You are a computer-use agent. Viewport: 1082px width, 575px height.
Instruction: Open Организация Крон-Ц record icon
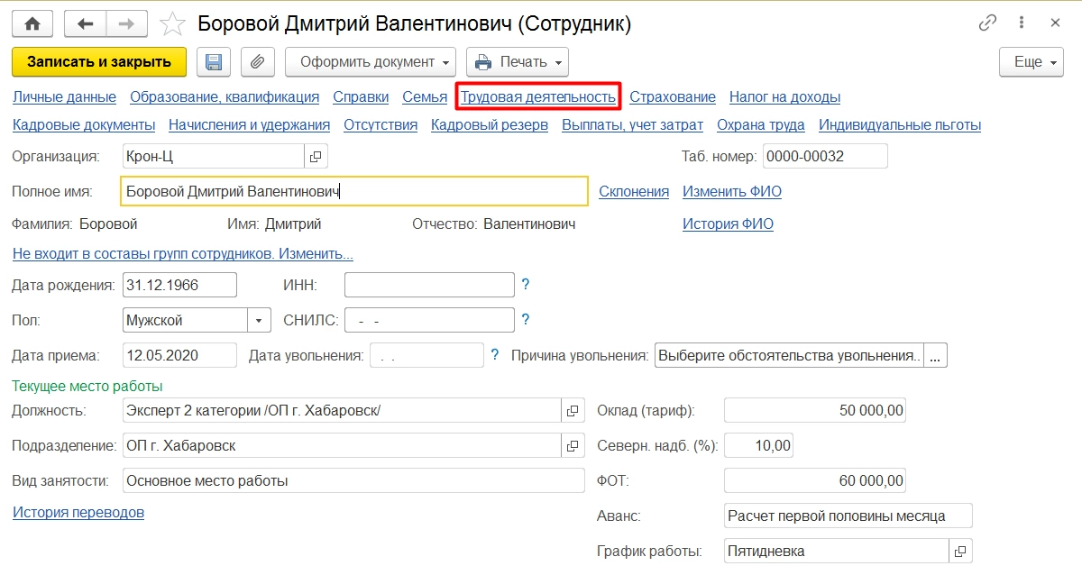pyautogui.click(x=316, y=156)
